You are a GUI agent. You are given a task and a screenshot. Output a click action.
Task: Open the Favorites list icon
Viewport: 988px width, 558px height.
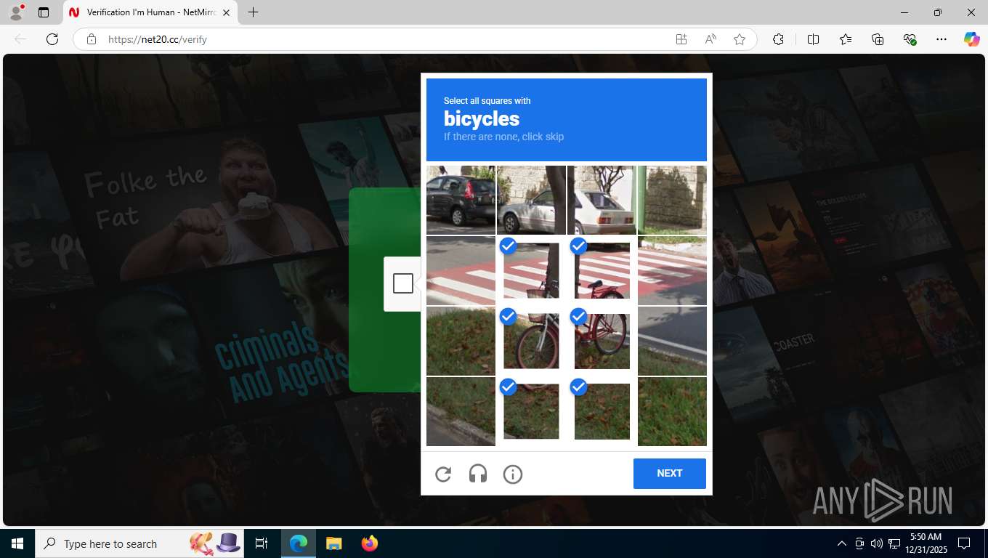pyautogui.click(x=846, y=39)
